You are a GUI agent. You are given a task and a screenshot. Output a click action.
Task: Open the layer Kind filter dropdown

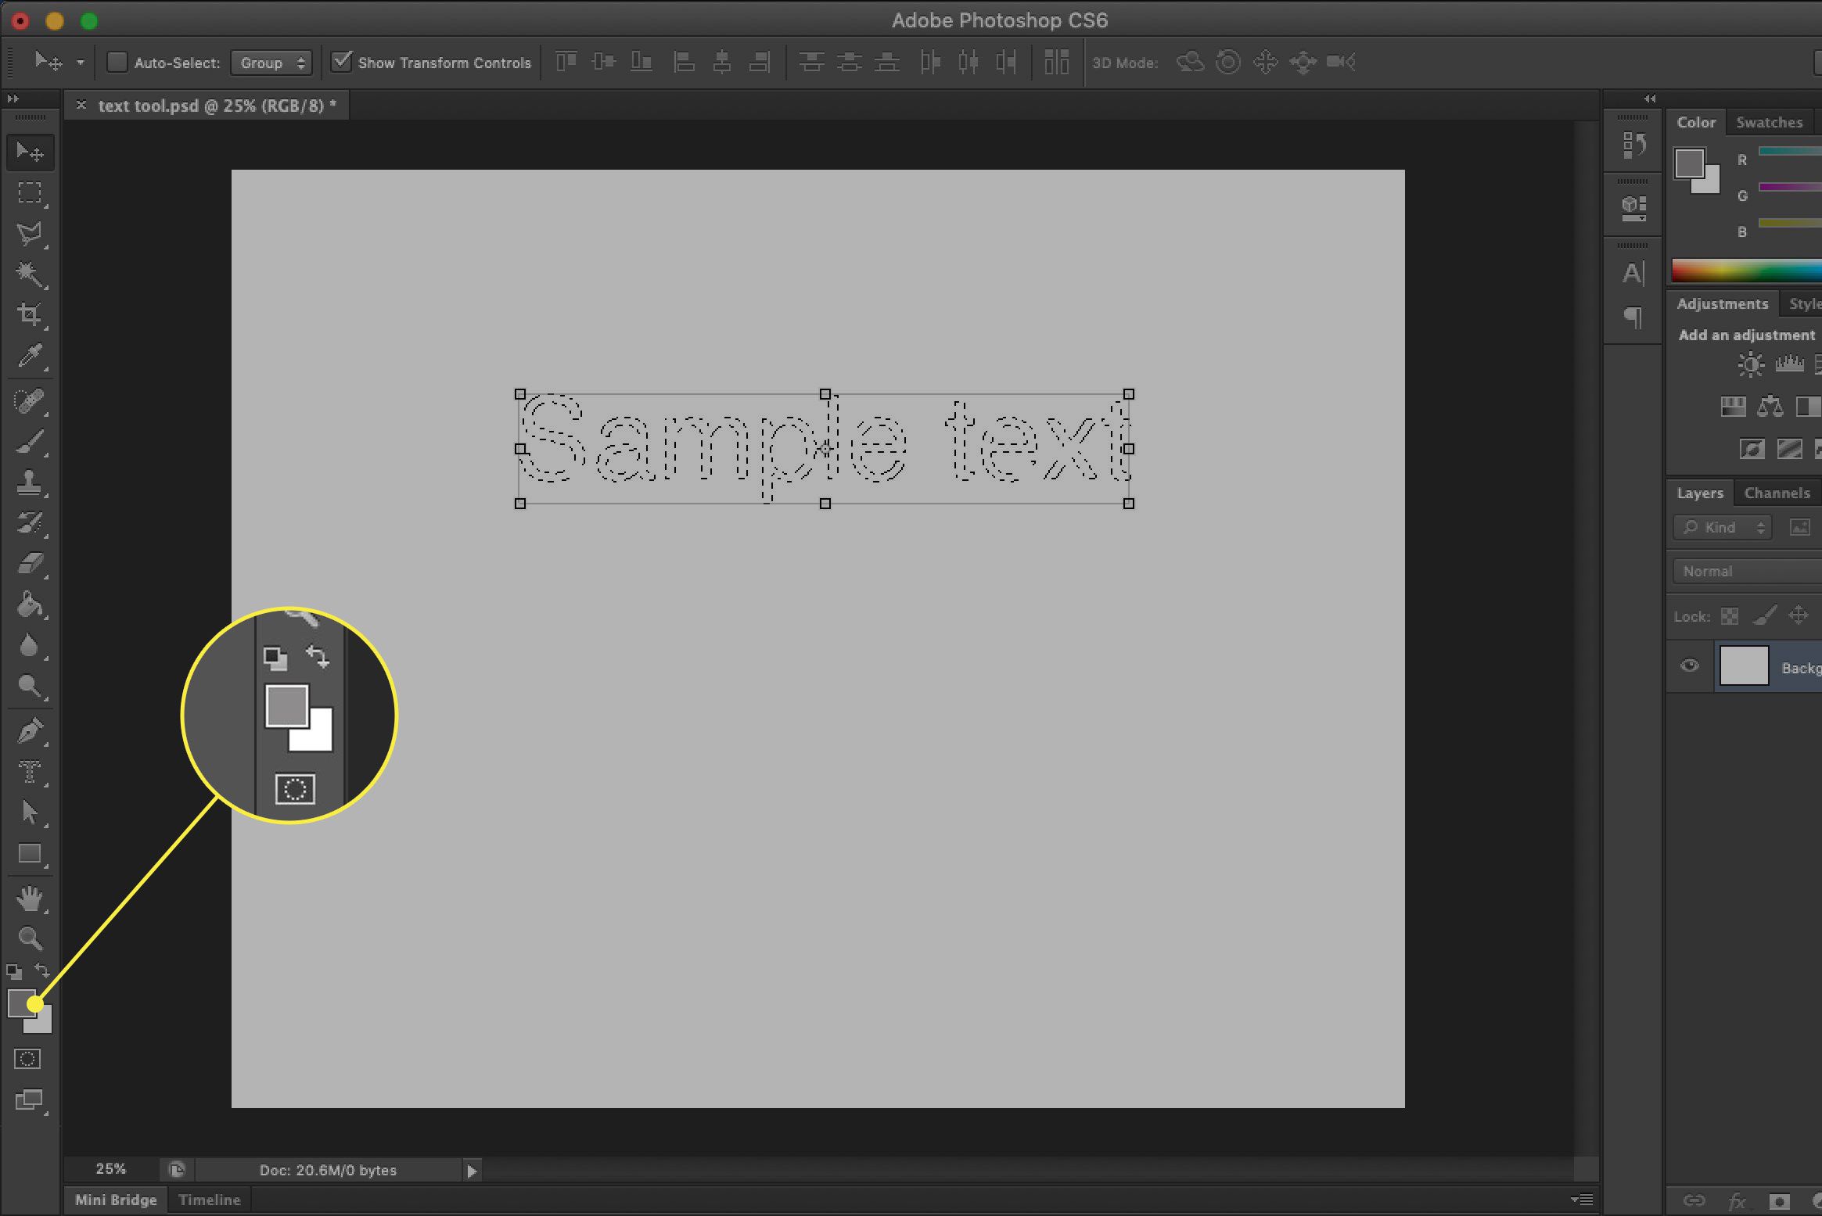(x=1722, y=528)
